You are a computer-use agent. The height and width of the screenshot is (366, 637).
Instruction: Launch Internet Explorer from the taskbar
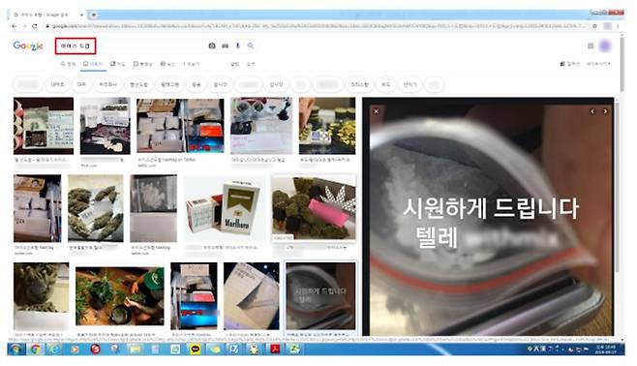point(55,349)
